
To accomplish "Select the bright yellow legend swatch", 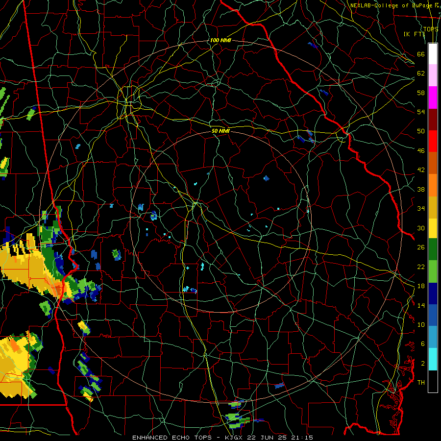I will pos(433,228).
